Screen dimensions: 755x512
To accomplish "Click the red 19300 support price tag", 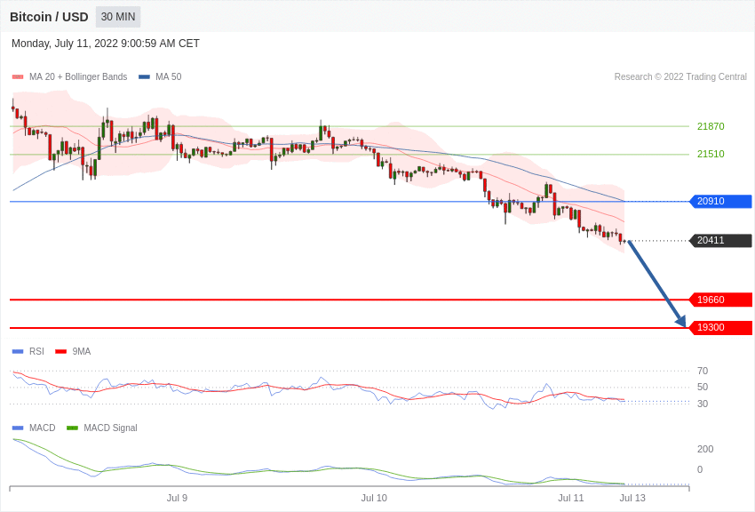I will pyautogui.click(x=721, y=327).
